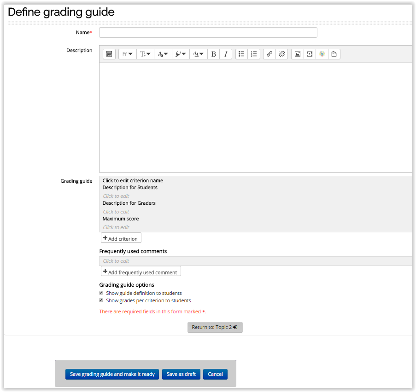Edit the Description for Students field
The width and height of the screenshot is (416, 392).
point(116,196)
